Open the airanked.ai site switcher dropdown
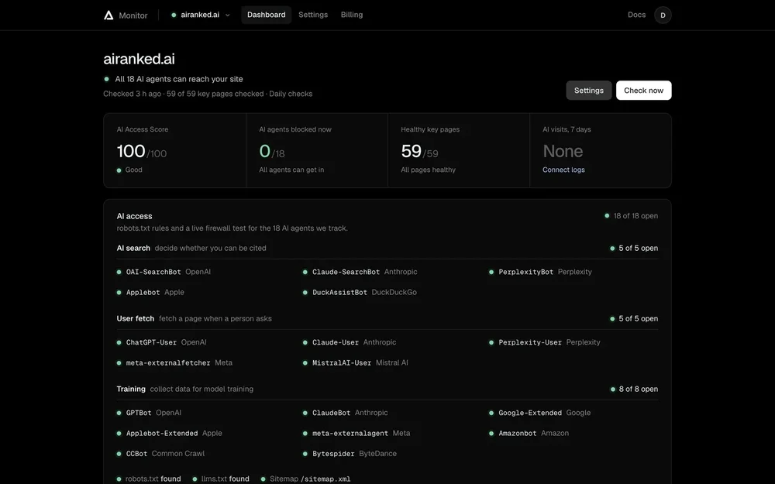 200,15
